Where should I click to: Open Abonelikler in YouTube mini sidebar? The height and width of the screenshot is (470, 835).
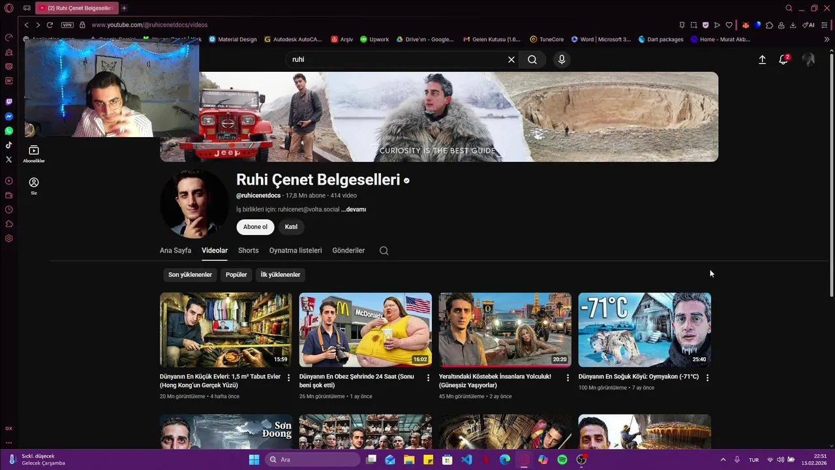34,154
